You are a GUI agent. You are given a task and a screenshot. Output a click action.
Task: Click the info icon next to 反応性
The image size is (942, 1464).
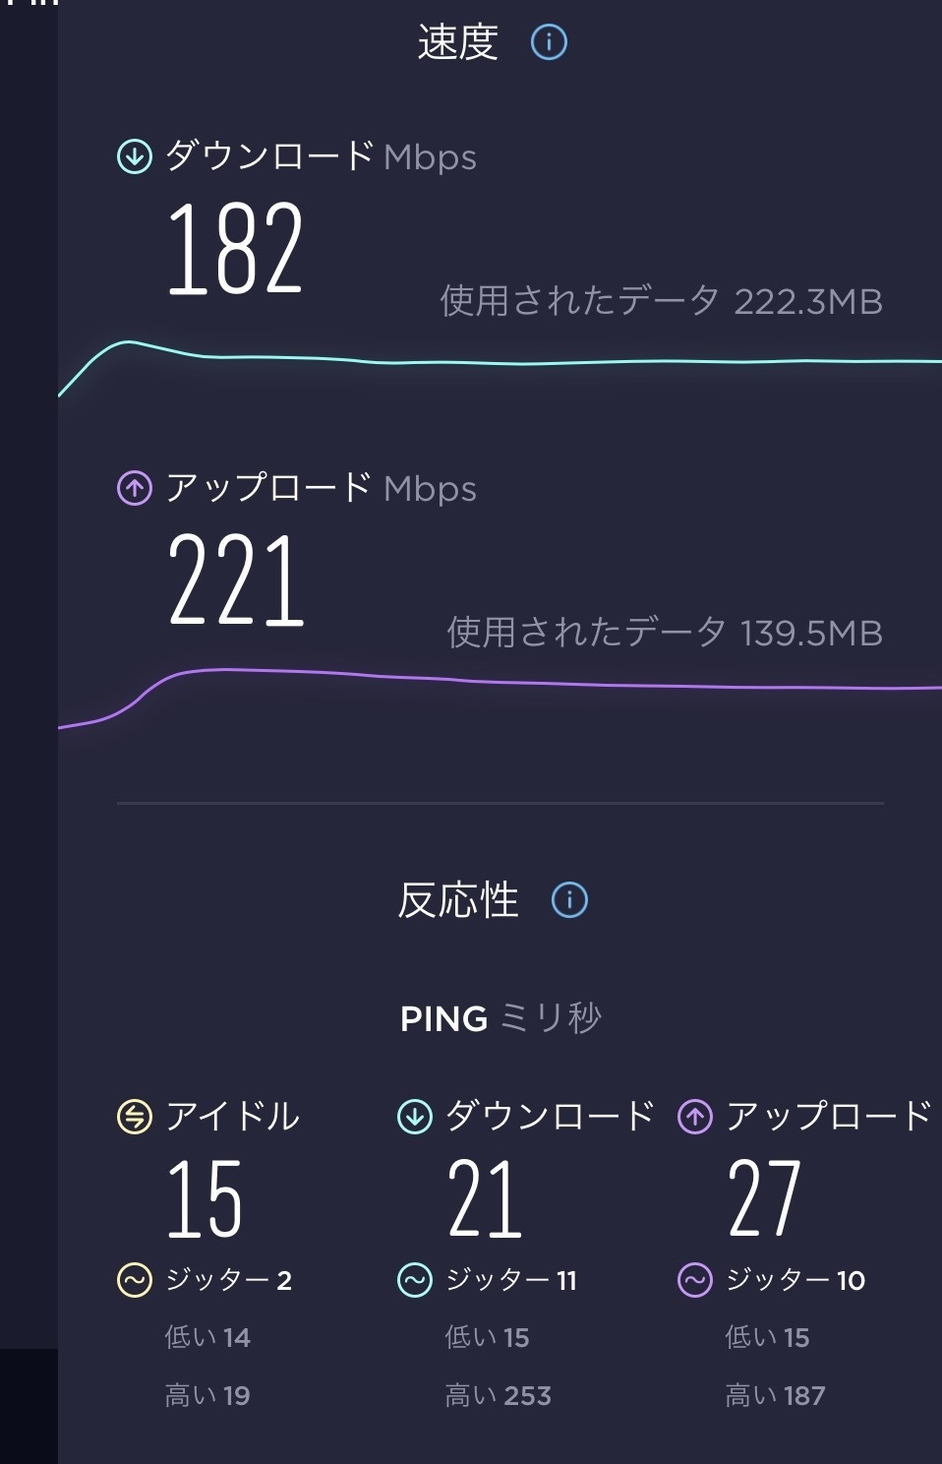tap(569, 899)
